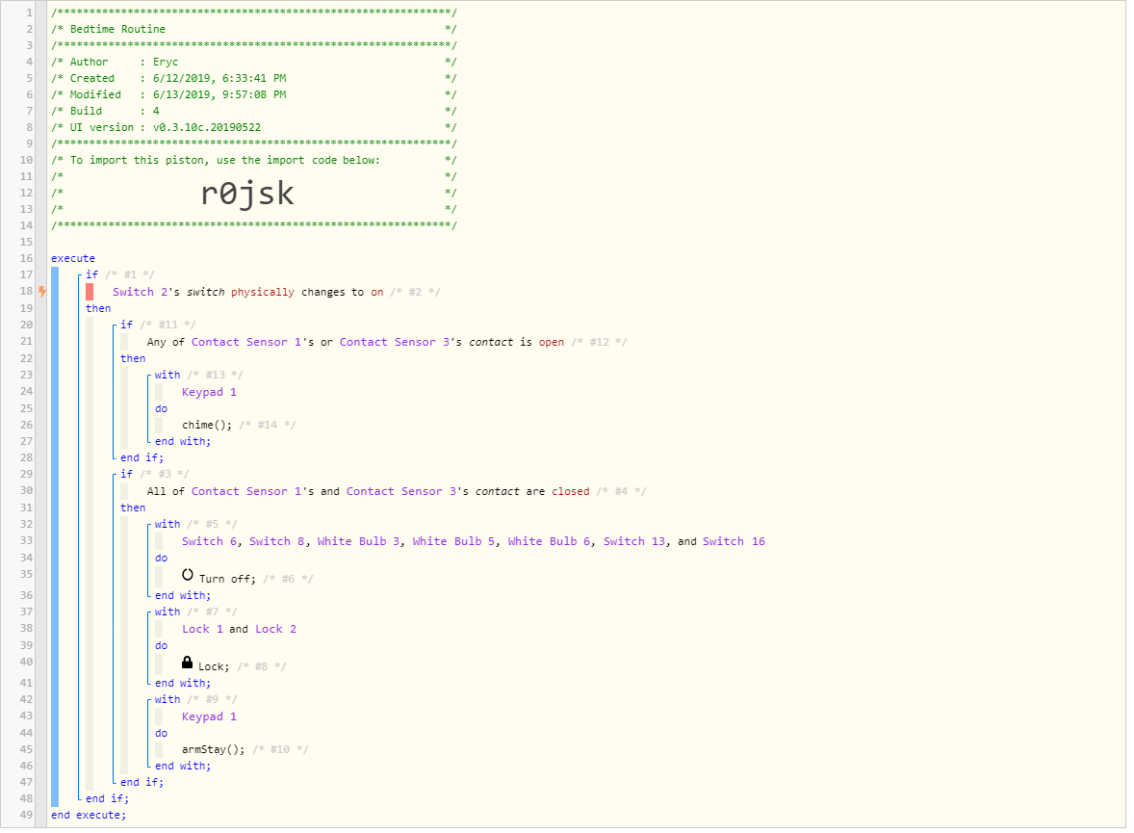Select Switch 6 in the device list
The height and width of the screenshot is (833, 1134).
point(209,541)
